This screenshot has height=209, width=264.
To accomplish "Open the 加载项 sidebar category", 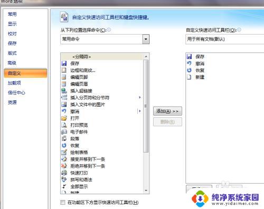I will tap(14, 83).
